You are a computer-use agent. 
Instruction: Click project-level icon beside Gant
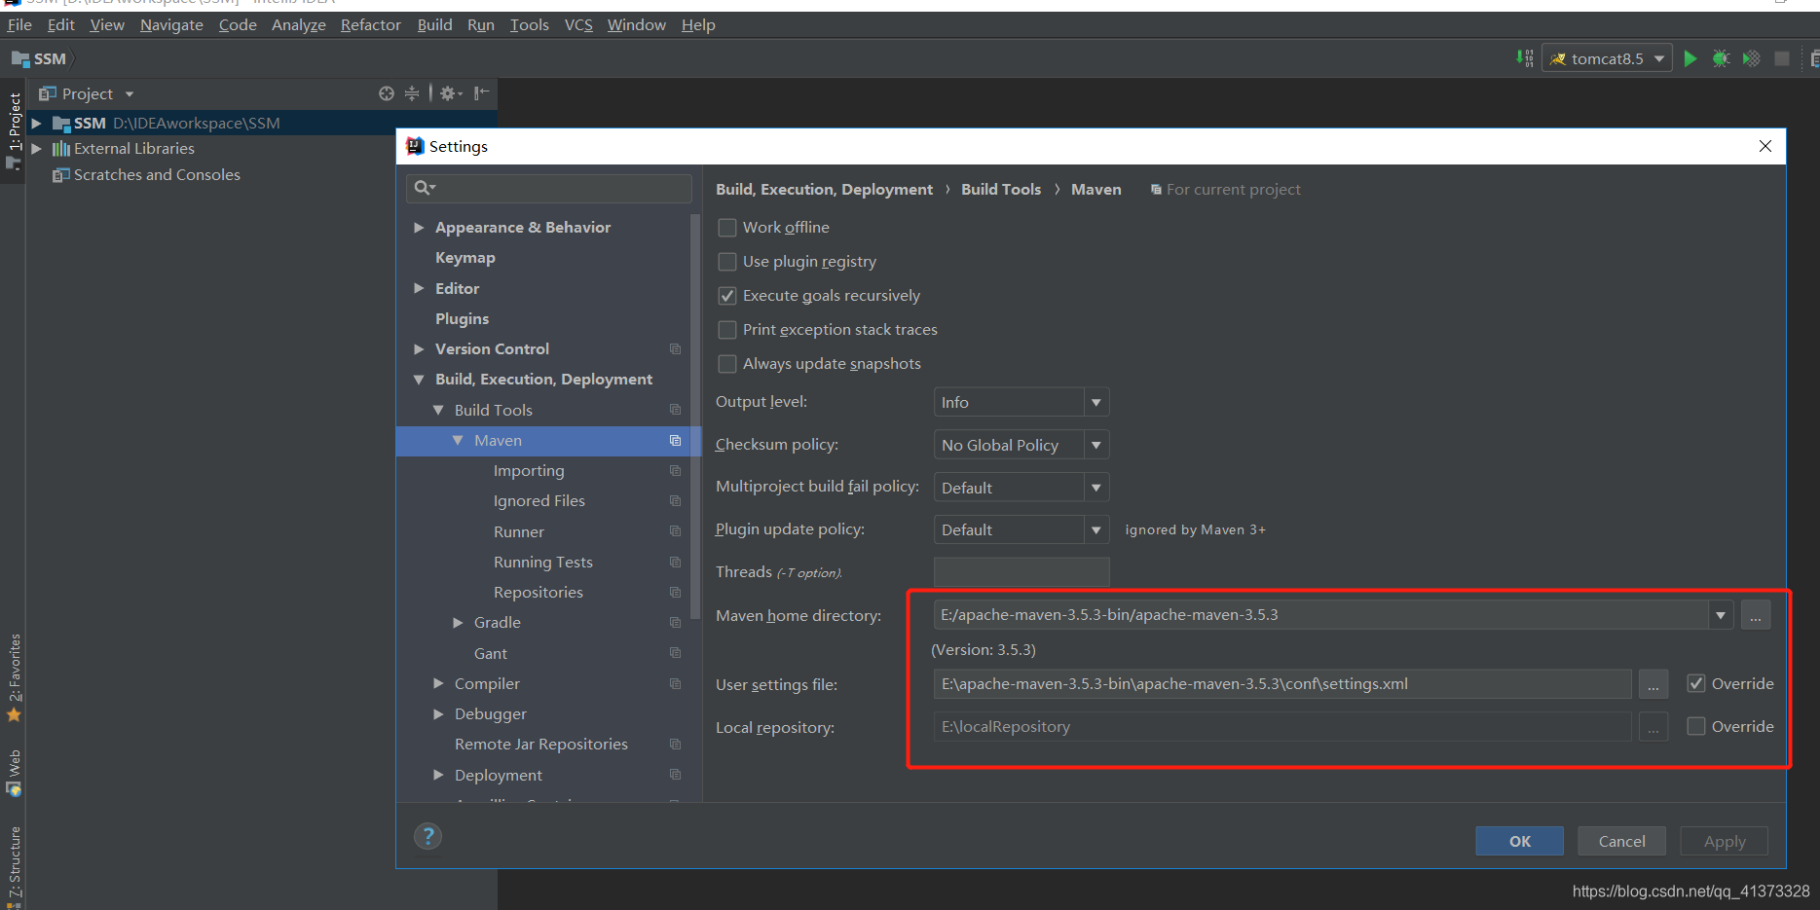(x=675, y=653)
